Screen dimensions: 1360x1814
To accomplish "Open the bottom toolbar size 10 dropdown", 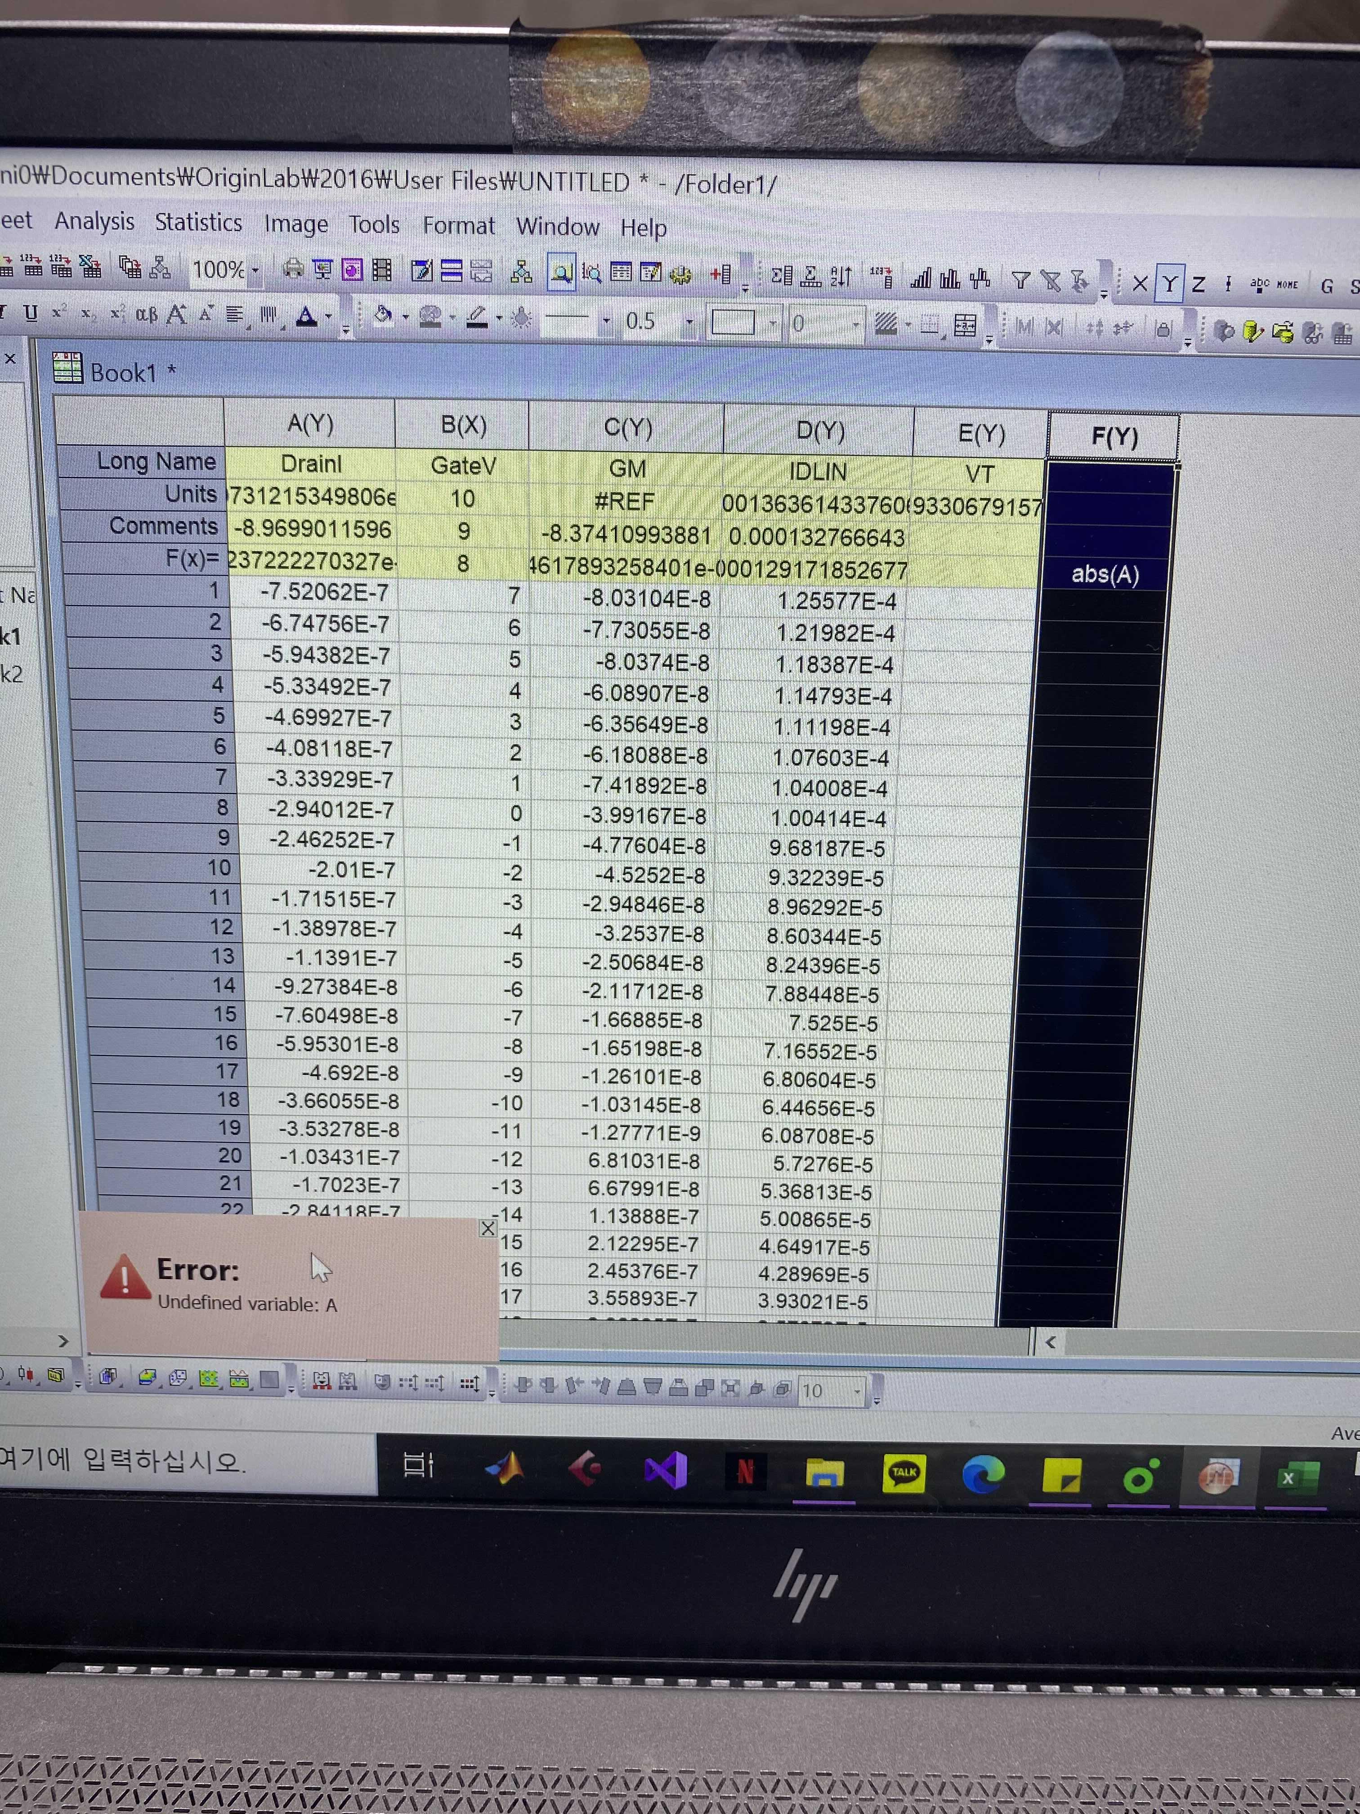I will coord(858,1392).
